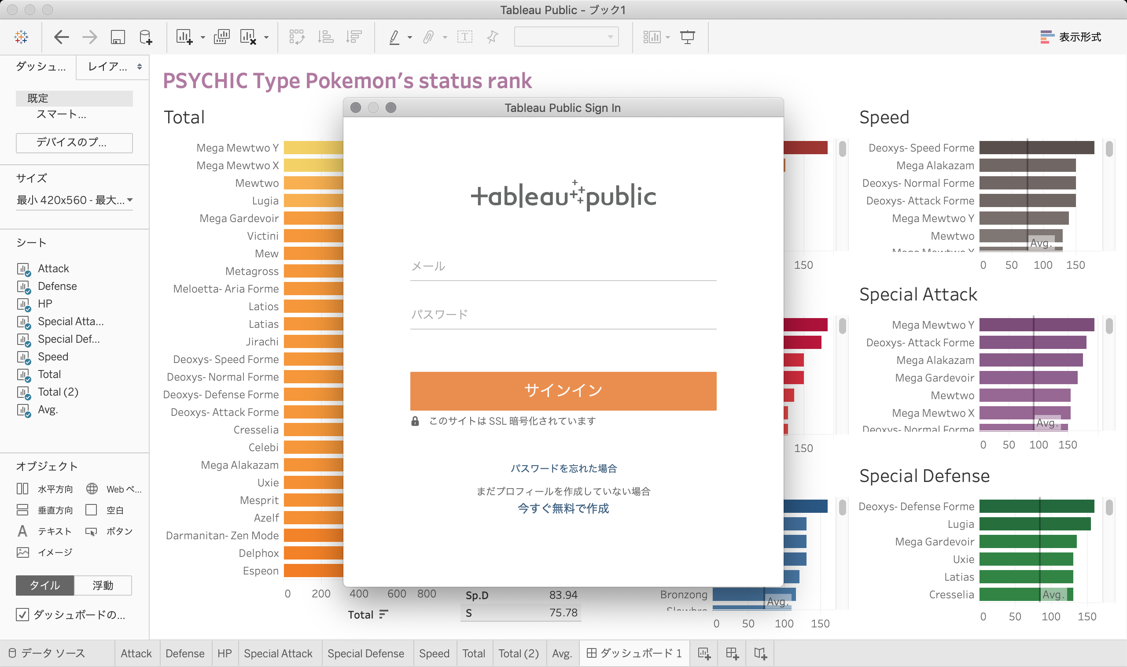
Task: Click the new dashboard icon in bottom bar
Action: 732,653
